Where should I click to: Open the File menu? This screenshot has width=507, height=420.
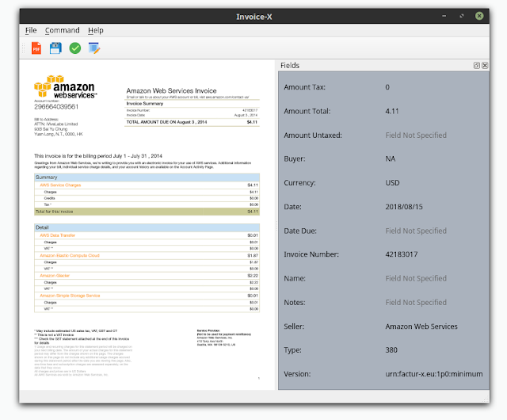coord(31,30)
